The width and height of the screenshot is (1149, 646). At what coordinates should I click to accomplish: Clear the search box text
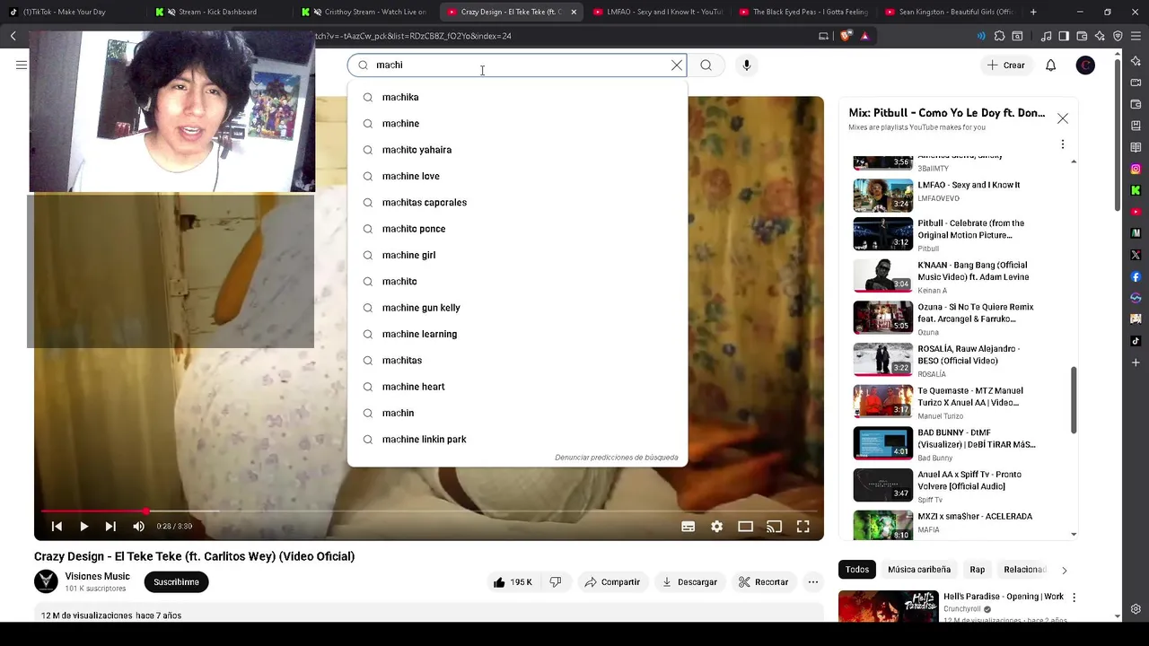[x=677, y=65]
